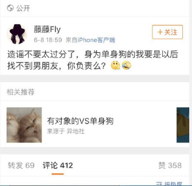Open the 藤藤Fly username link

[47, 29]
